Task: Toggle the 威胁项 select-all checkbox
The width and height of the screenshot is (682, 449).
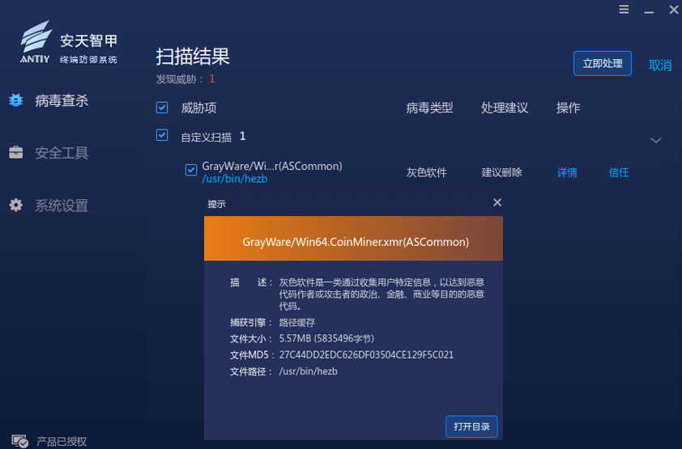Action: point(162,108)
